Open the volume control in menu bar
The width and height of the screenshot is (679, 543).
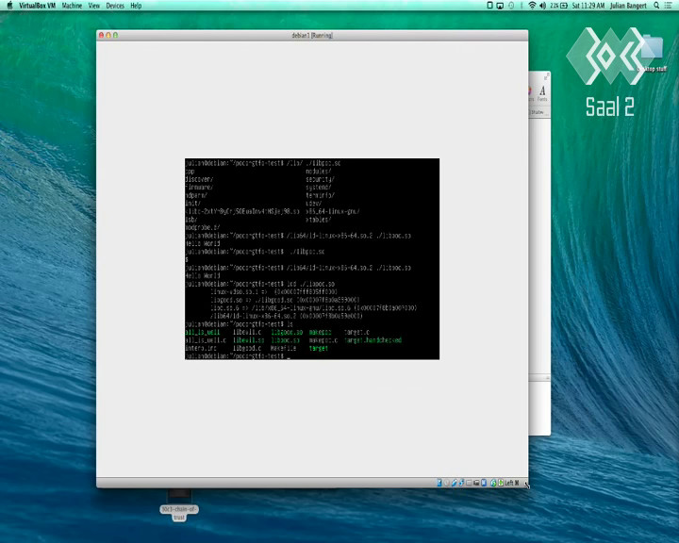[x=542, y=6]
